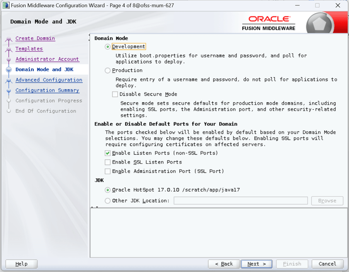
Task: Minimize the Configuration Wizard window
Action: (297, 5)
